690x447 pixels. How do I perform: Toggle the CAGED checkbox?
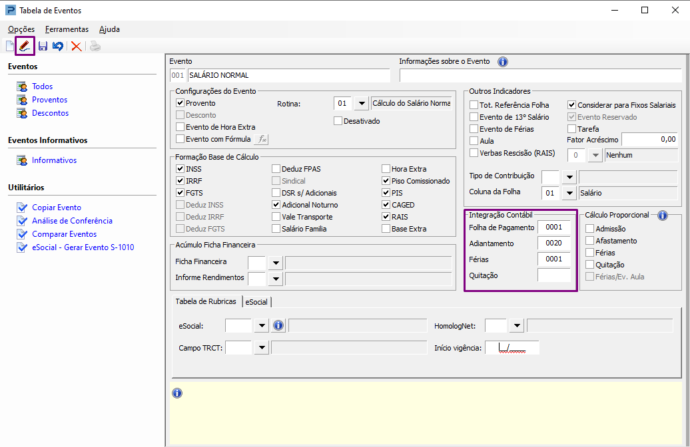[386, 205]
